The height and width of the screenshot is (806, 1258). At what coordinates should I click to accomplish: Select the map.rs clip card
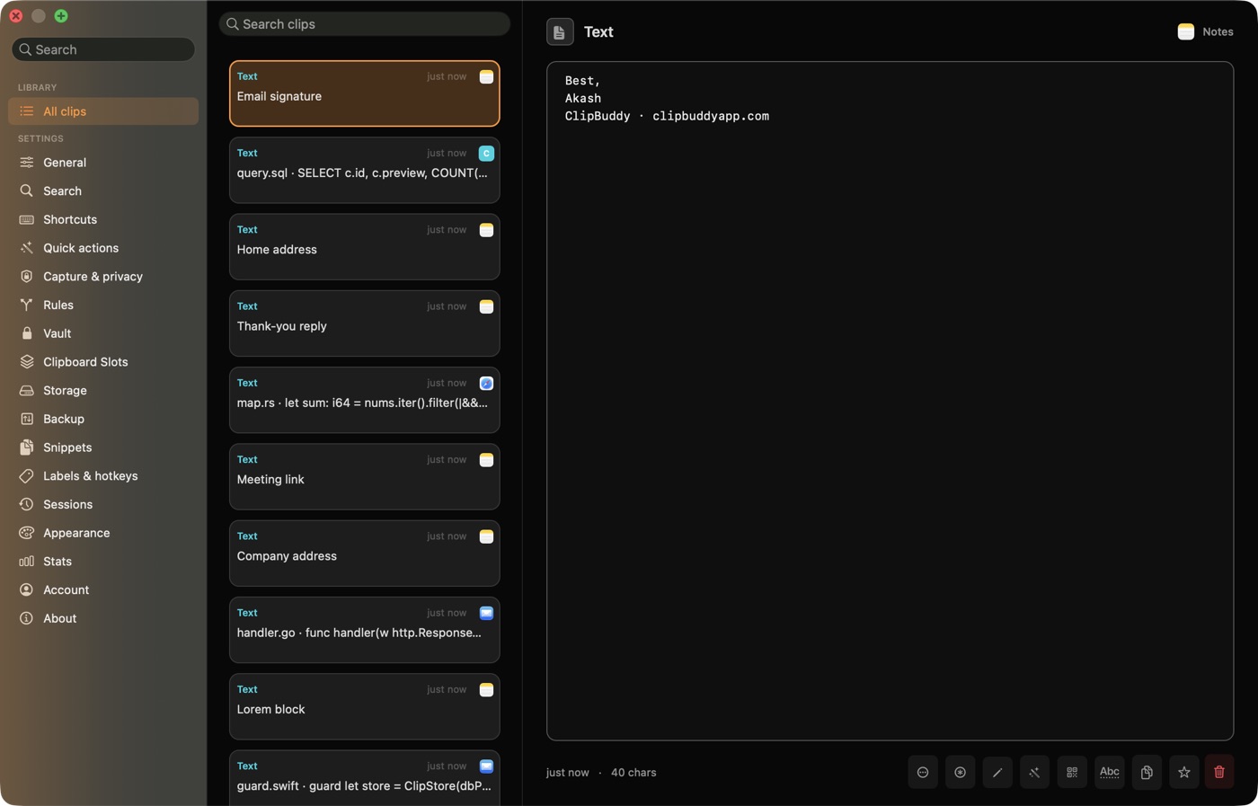[365, 400]
